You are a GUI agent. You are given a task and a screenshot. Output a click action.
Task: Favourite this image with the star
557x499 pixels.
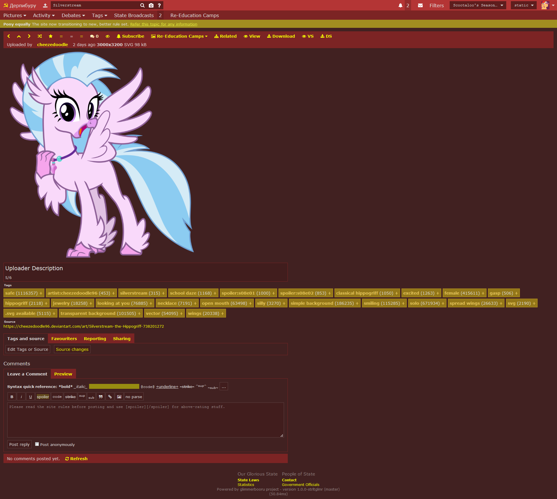point(50,36)
